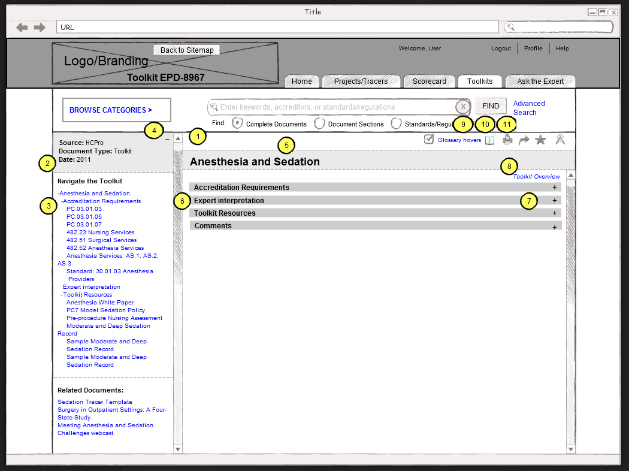Image resolution: width=629 pixels, height=471 pixels.
Task: Click the up arrow of the navigation panel scrollbar
Action: [178, 138]
